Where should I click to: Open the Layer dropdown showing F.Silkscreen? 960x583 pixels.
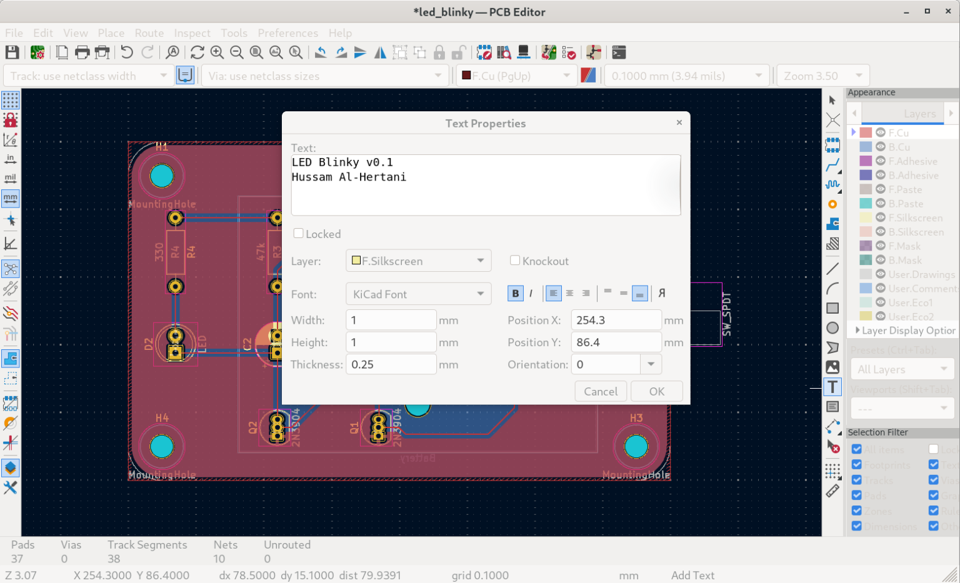tap(418, 261)
